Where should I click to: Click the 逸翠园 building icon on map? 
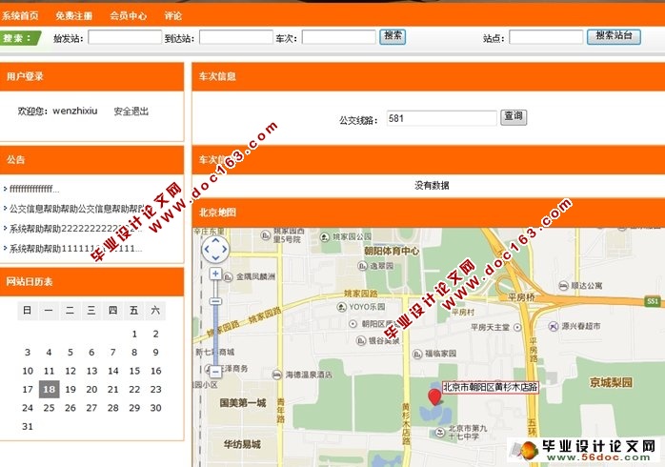(x=362, y=266)
